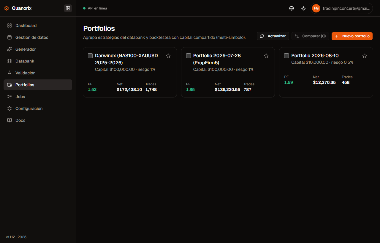The image size is (380, 243).
Task: Open Portfolio 2026-08-10 title
Action: pyautogui.click(x=315, y=55)
